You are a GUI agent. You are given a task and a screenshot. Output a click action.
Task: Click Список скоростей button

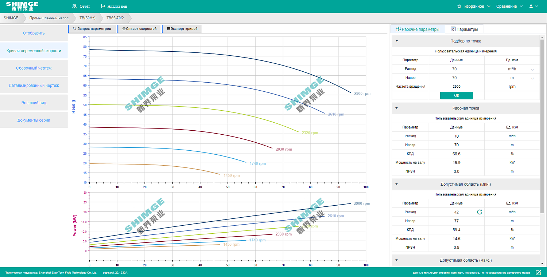point(139,29)
